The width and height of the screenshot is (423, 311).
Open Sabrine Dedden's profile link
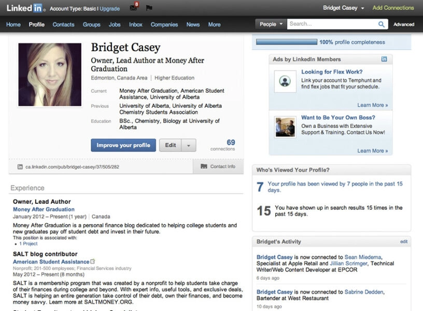[x=364, y=292]
